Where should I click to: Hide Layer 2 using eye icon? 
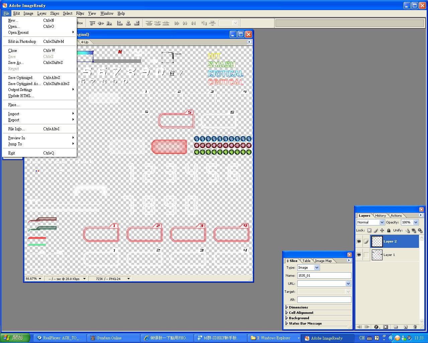359,242
